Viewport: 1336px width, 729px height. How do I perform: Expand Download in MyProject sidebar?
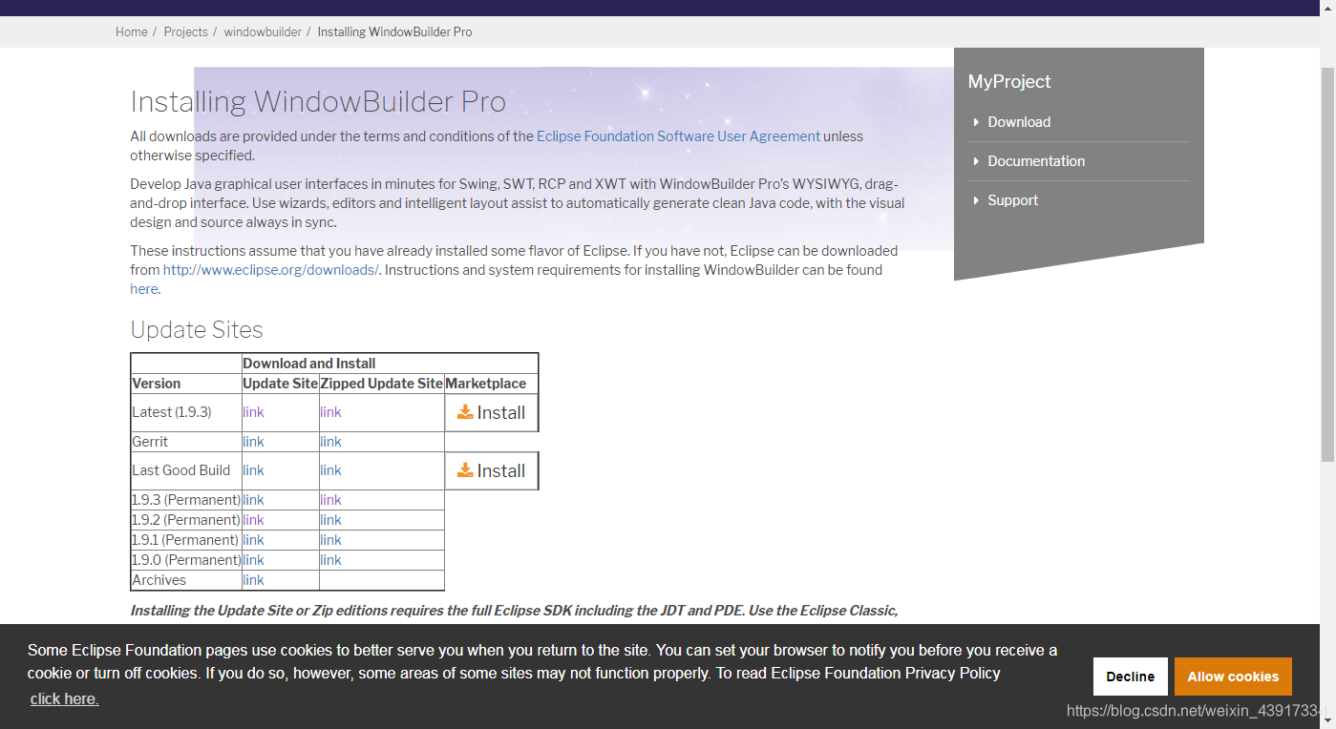(1019, 122)
